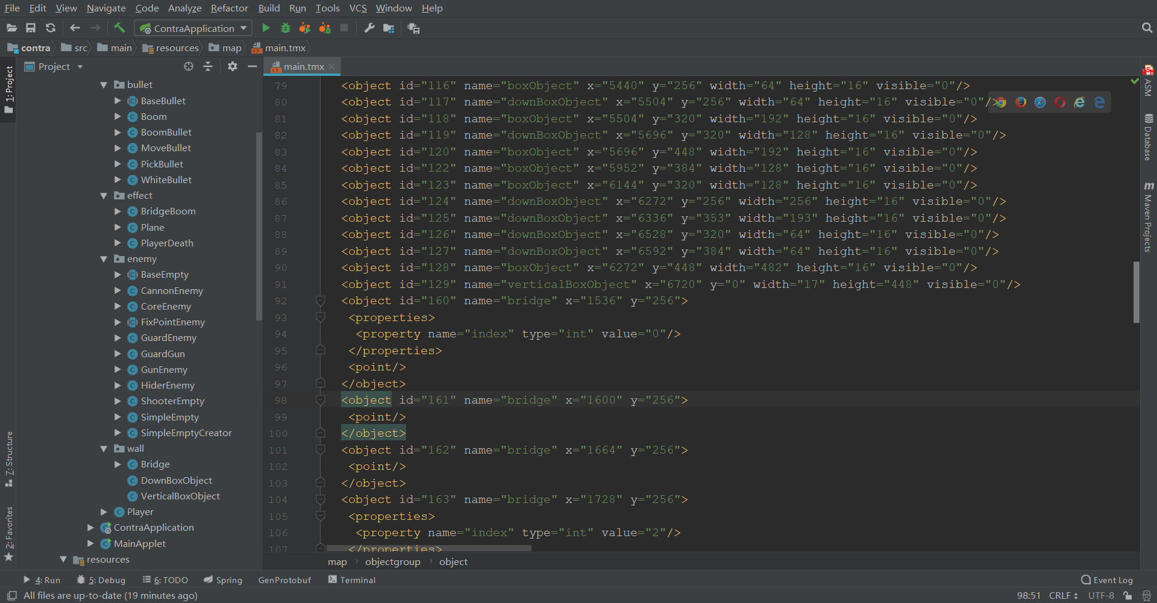Open settings with the wrench icon
The image size is (1157, 603).
click(x=369, y=28)
